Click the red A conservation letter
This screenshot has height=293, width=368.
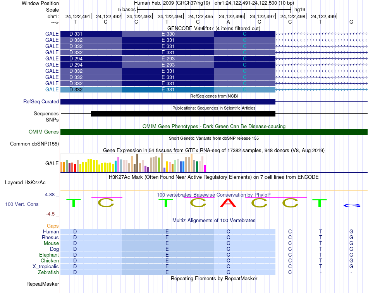228,203
